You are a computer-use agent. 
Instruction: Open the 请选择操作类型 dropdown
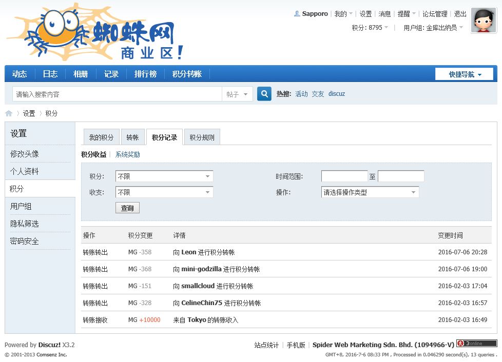[370, 192]
